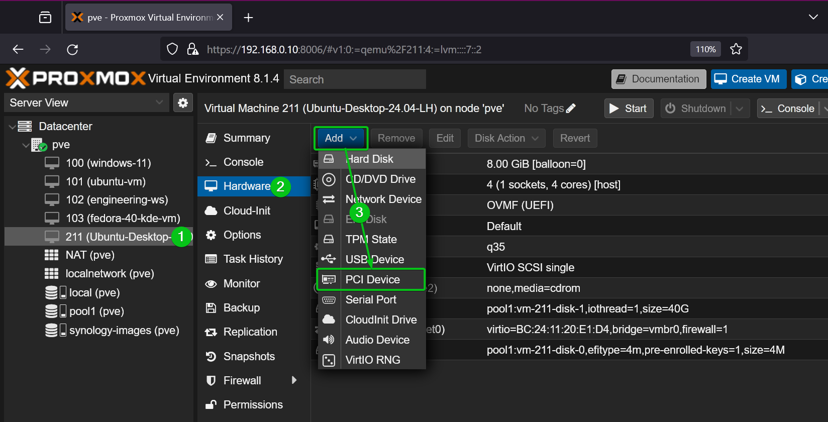Click the USB Device icon
This screenshot has height=422, width=828.
pyautogui.click(x=329, y=259)
